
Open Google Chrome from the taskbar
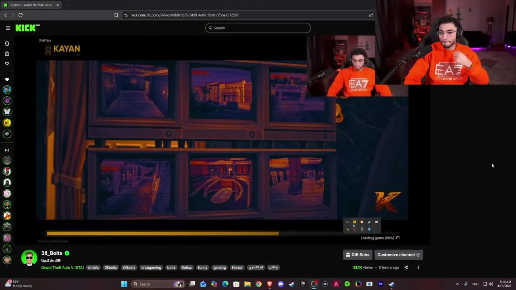[x=258, y=284]
